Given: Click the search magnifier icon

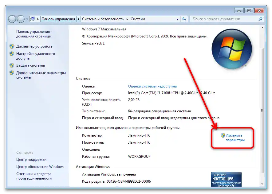Looking at the screenshot, I should coord(260,19).
